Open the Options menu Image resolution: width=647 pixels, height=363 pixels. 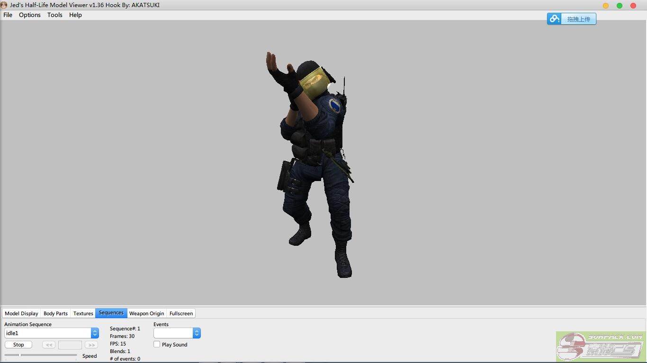click(x=30, y=15)
